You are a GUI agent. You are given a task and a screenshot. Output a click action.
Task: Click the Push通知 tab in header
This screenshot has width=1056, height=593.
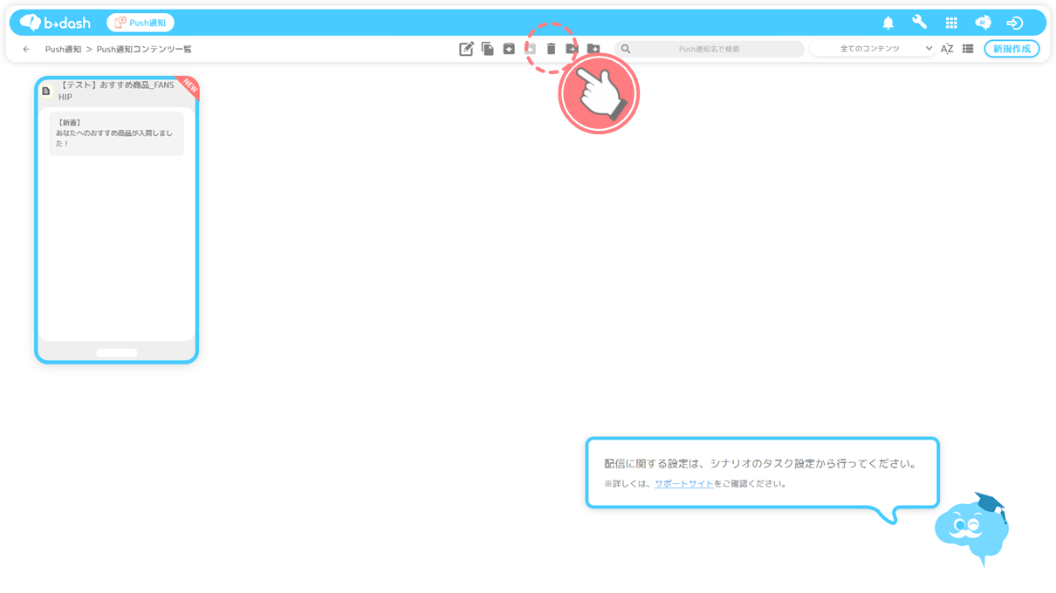[141, 23]
